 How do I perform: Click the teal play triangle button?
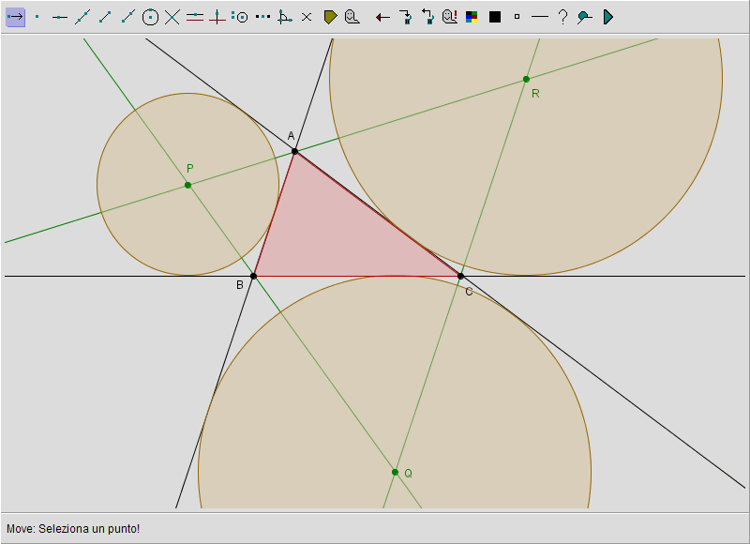click(x=607, y=17)
